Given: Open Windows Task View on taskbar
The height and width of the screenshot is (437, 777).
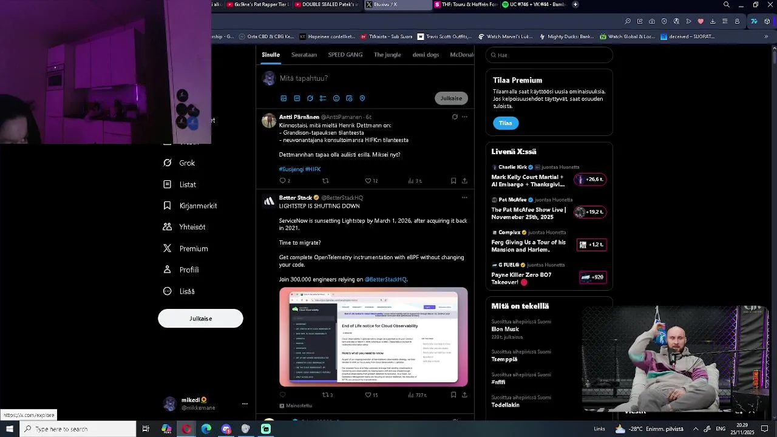Looking at the screenshot, I should 146,429.
